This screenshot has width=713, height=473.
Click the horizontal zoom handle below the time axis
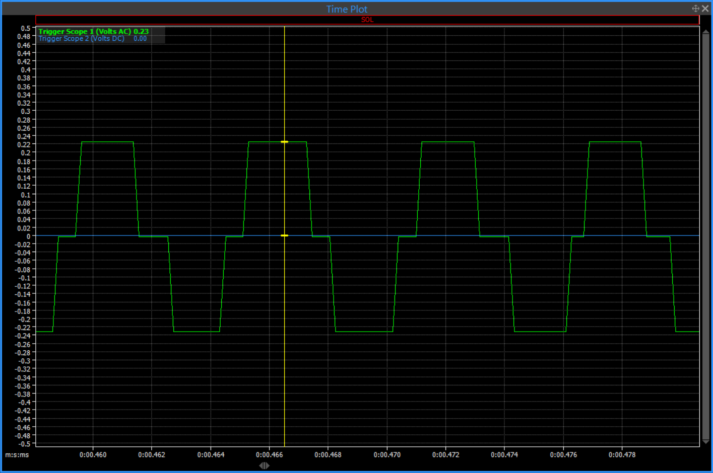(x=264, y=465)
